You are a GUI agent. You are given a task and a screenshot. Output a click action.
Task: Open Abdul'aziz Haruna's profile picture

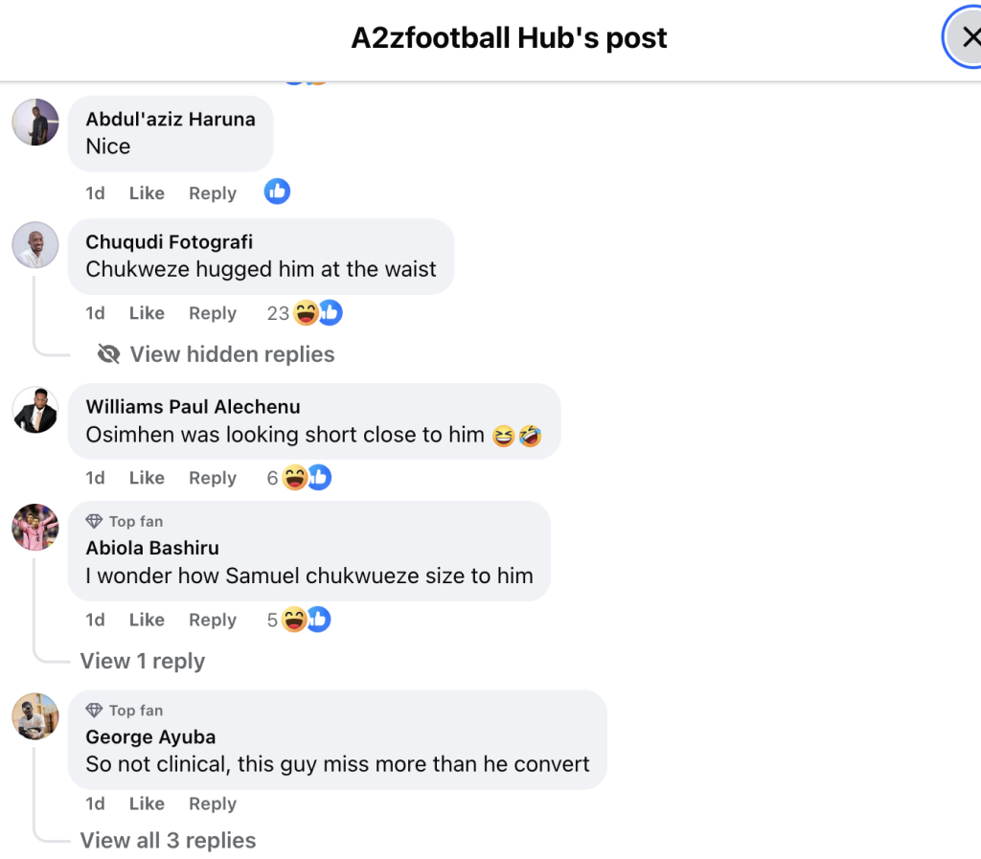tap(35, 122)
